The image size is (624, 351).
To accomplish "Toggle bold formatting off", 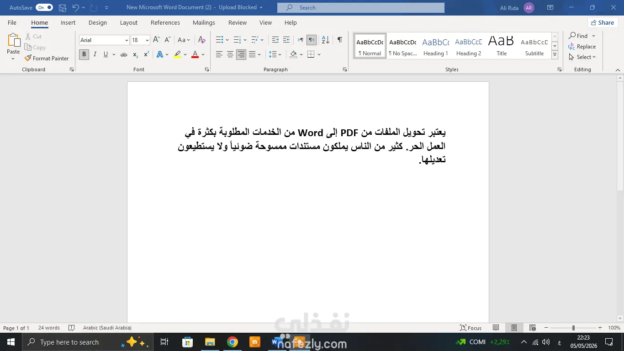I will tap(84, 54).
